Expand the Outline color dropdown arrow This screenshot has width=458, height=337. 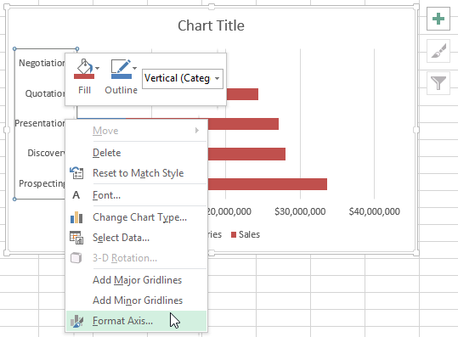click(x=134, y=68)
